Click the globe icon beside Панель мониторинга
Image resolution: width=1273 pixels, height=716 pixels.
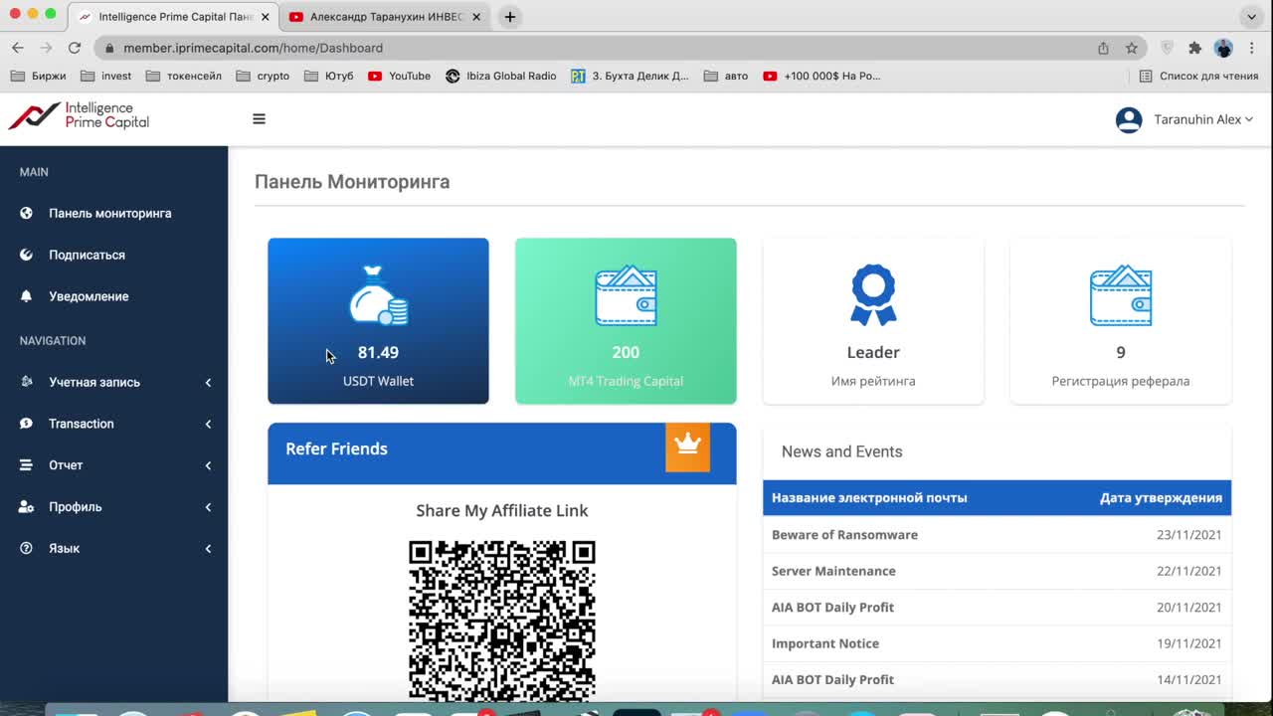pos(27,213)
